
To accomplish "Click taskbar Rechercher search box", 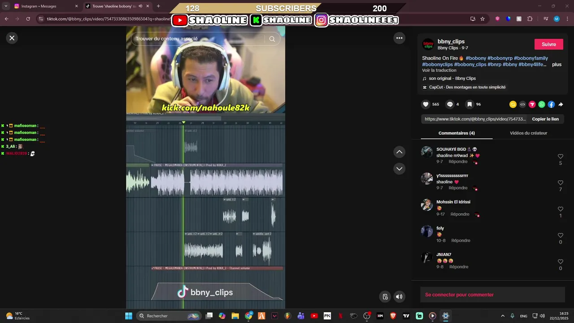I will tap(168, 316).
